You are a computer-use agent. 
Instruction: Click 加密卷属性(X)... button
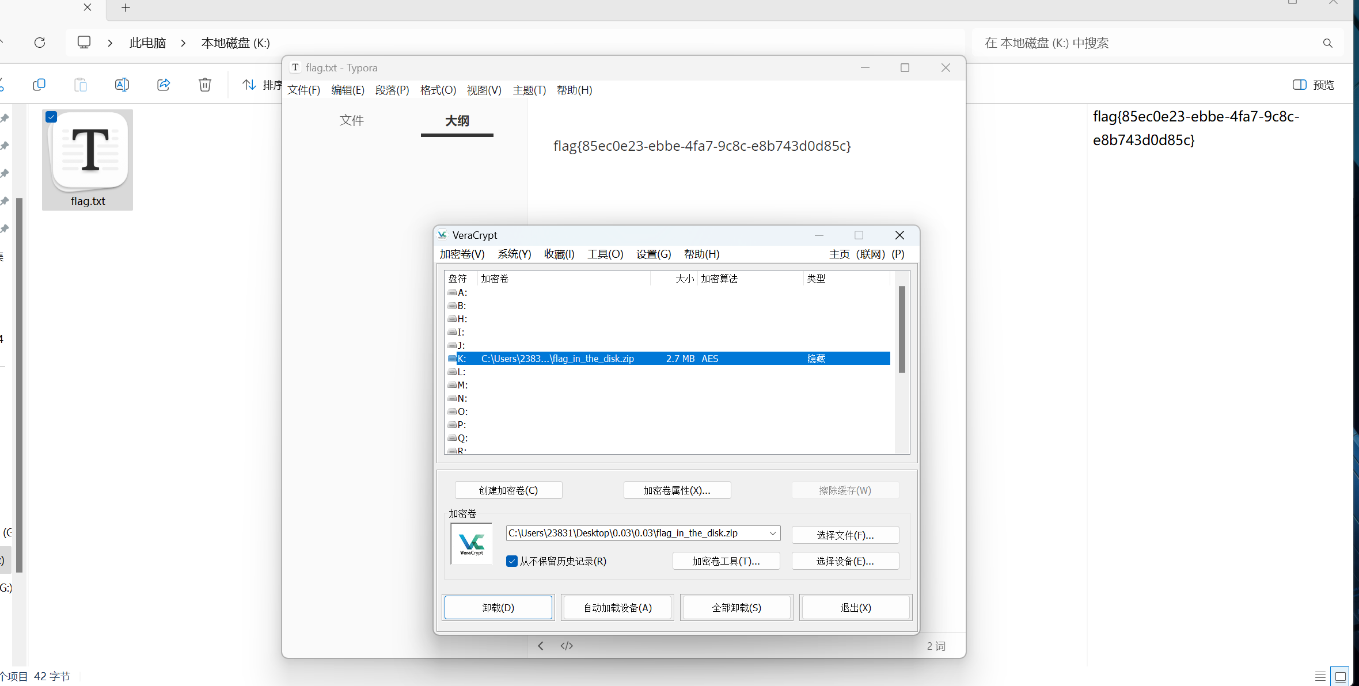(x=677, y=490)
